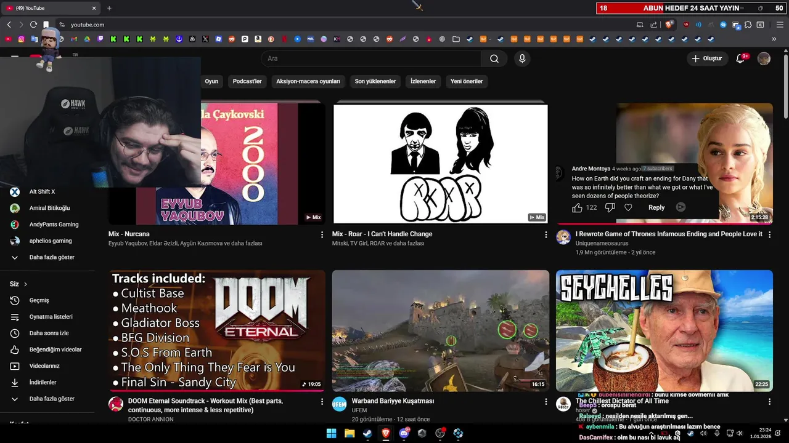Screen dimensions: 789x443
Task: Select the İzlenenler filter chip
Action: [423, 81]
